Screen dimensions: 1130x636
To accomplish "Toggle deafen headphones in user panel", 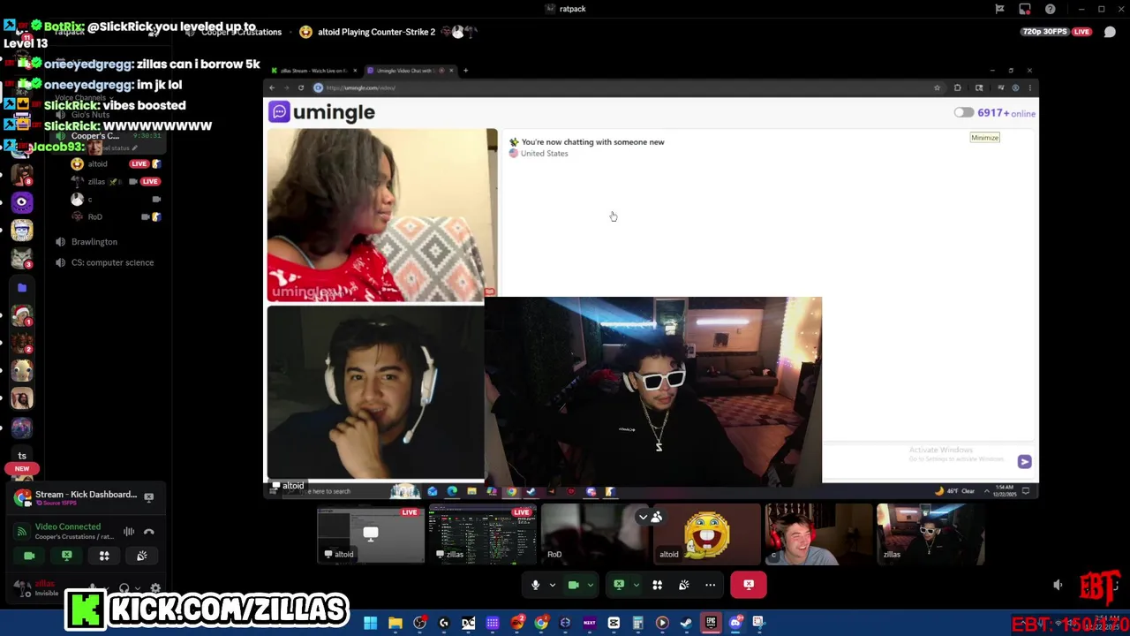I will coord(124,589).
